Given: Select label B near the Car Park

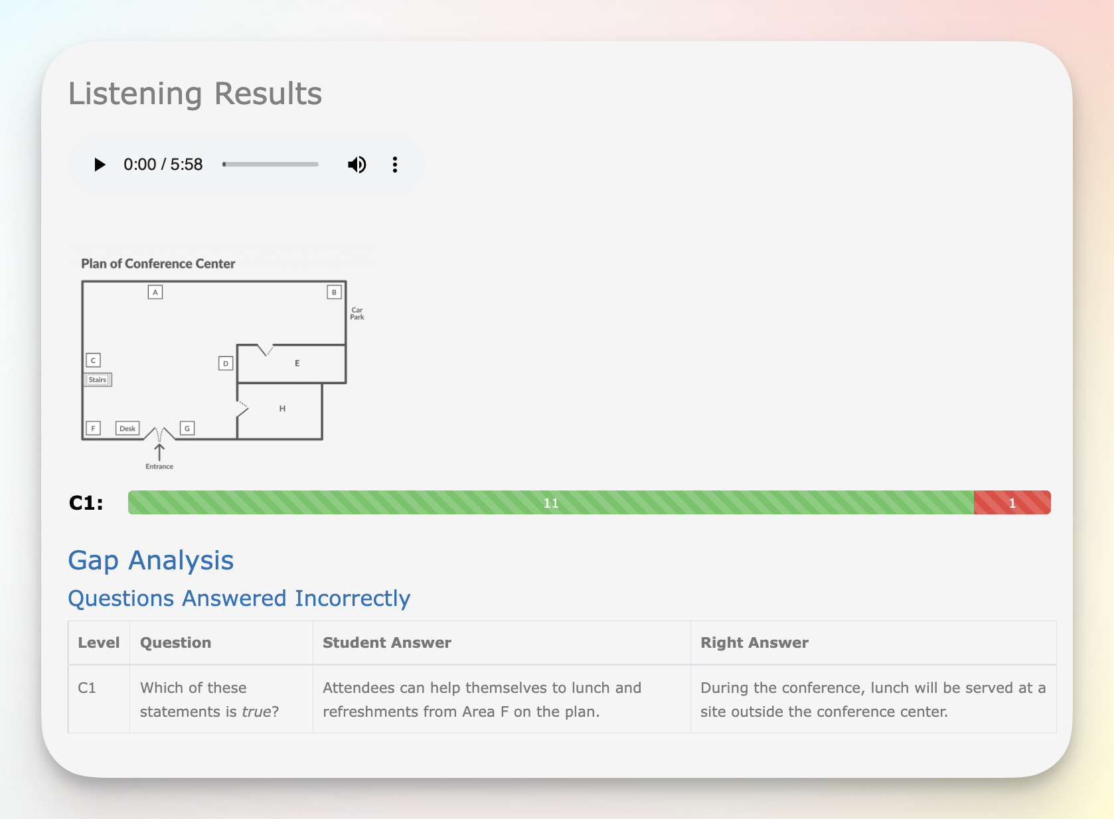Looking at the screenshot, I should pos(334,292).
